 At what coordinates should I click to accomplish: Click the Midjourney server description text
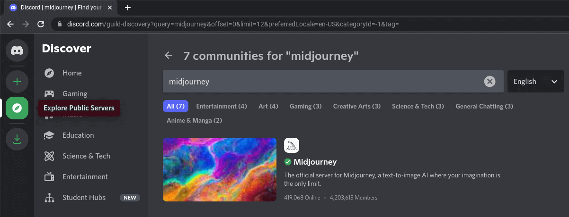pos(392,179)
